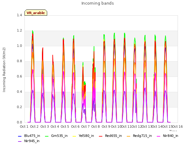This screenshot has height=147, width=196.
Task: Click the 0.2 y-axis tick label
Action: click(x=19, y=107)
